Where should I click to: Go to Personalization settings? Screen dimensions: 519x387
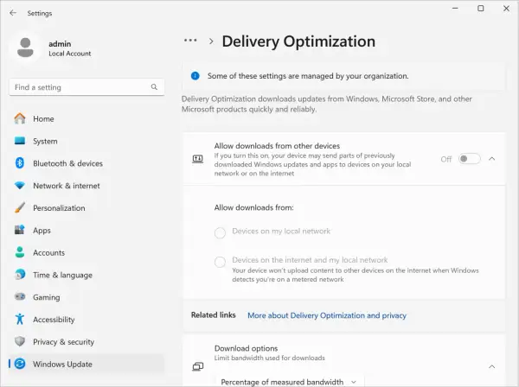point(86,208)
